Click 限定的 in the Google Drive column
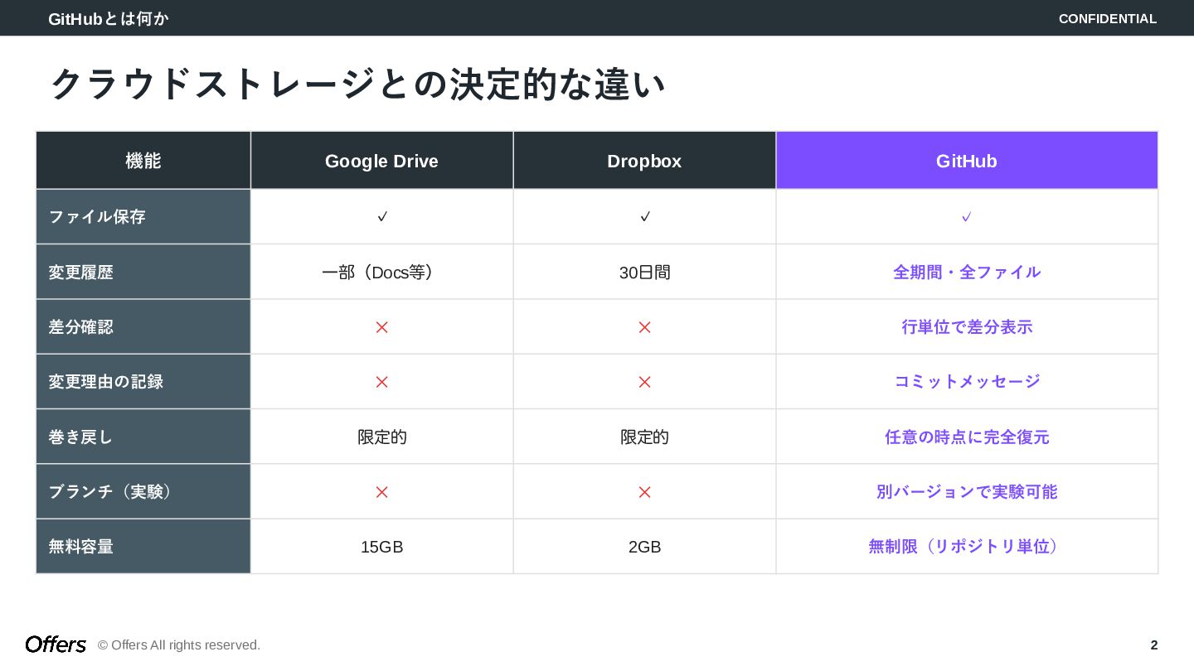This screenshot has width=1194, height=671. click(x=382, y=437)
